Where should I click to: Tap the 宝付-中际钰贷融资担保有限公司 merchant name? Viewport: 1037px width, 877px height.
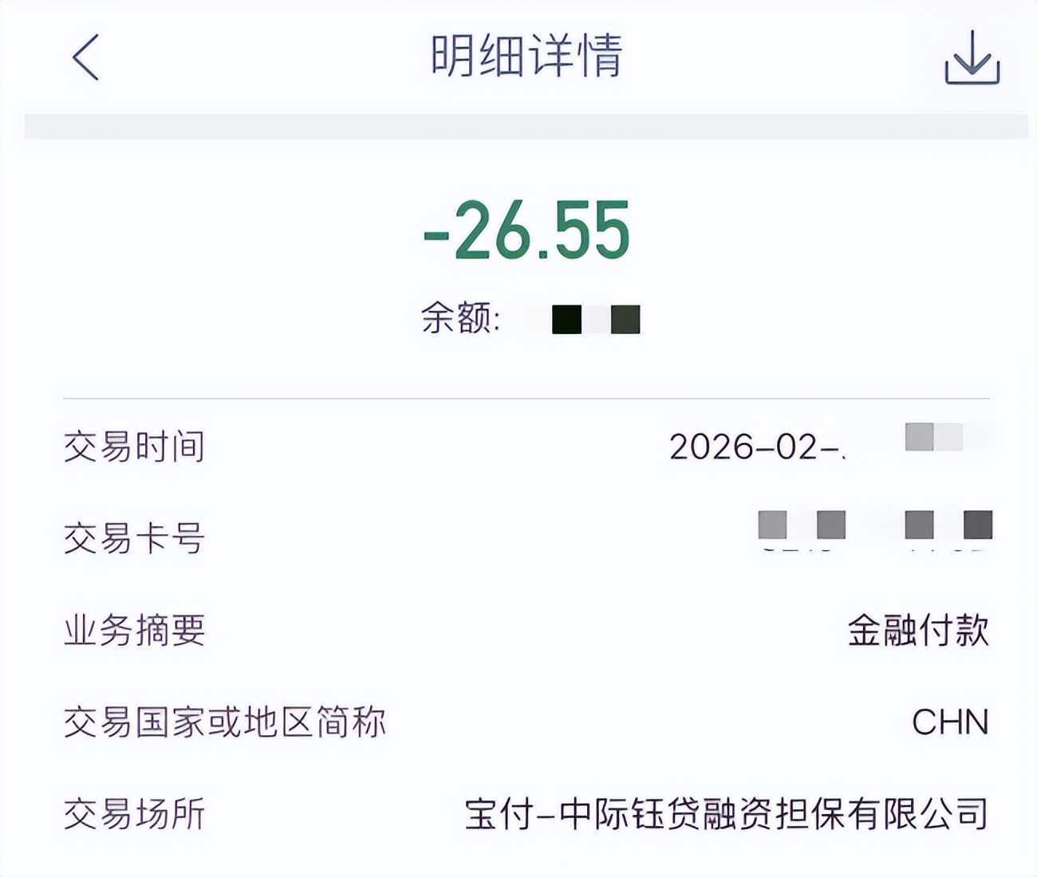(726, 814)
